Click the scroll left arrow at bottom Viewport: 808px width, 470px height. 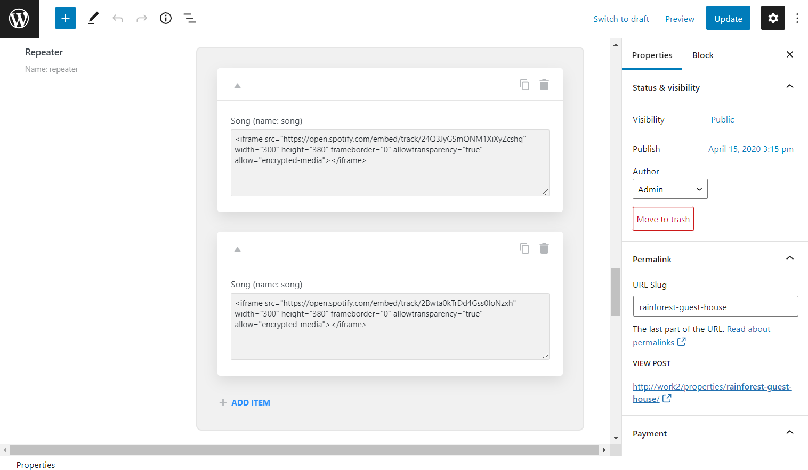tap(5, 450)
